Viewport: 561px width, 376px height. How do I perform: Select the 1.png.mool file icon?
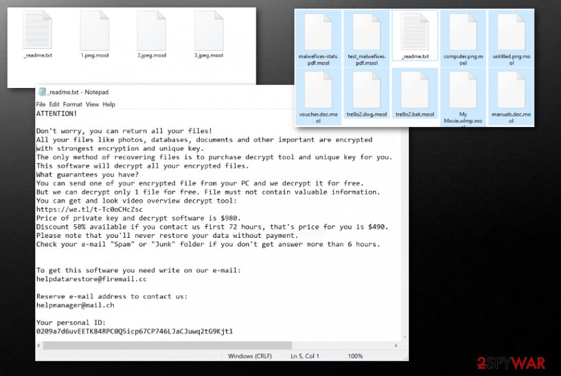click(x=94, y=35)
